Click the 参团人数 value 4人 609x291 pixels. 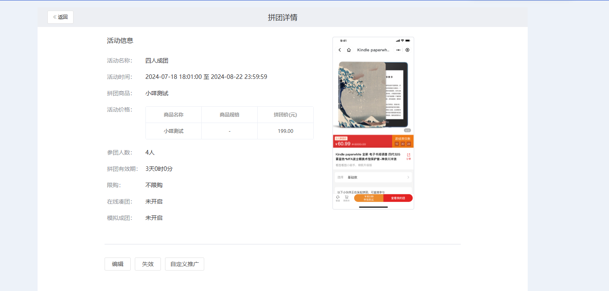150,152
